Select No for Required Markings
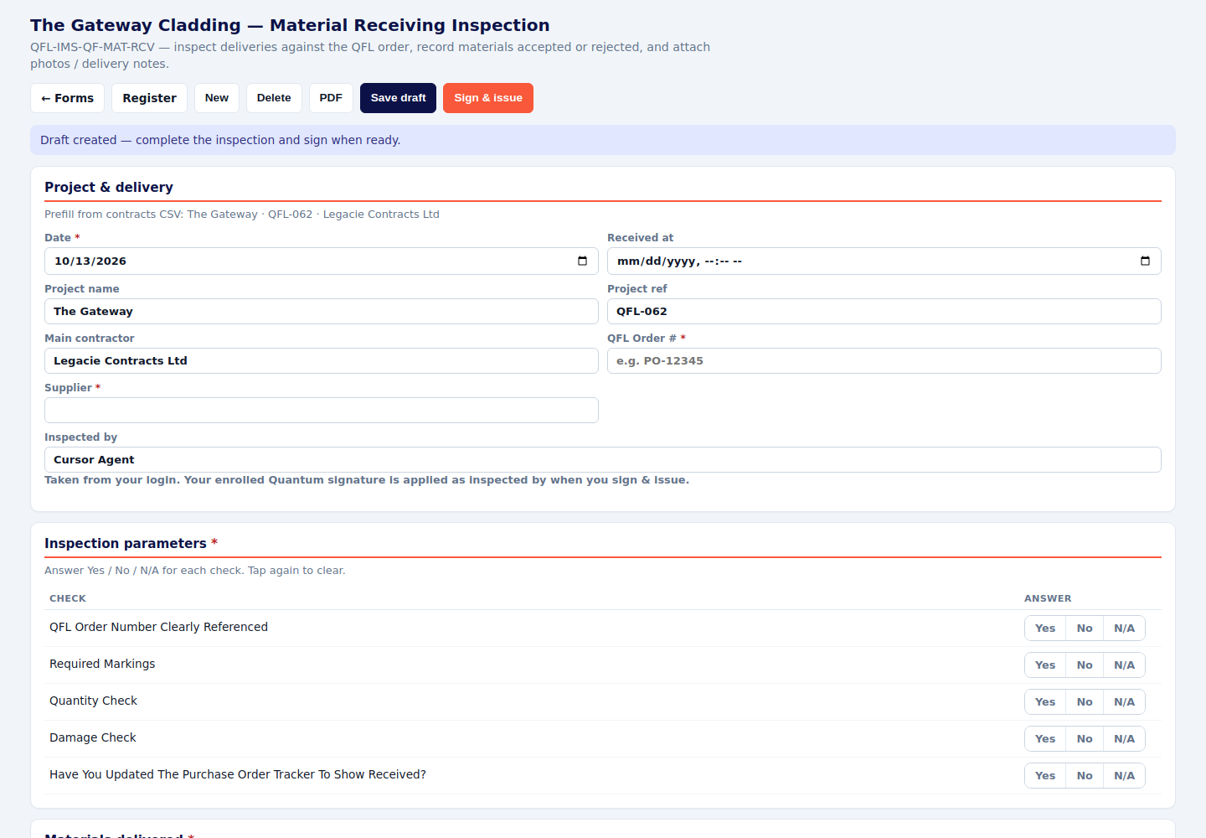1206x838 pixels. point(1085,665)
